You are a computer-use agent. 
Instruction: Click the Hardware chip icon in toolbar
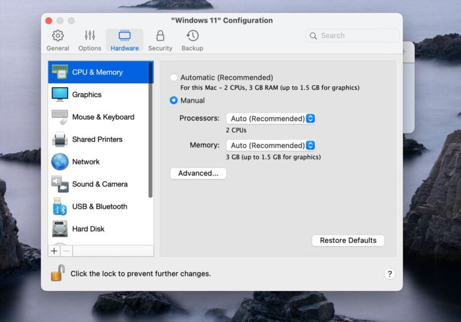pyautogui.click(x=125, y=35)
